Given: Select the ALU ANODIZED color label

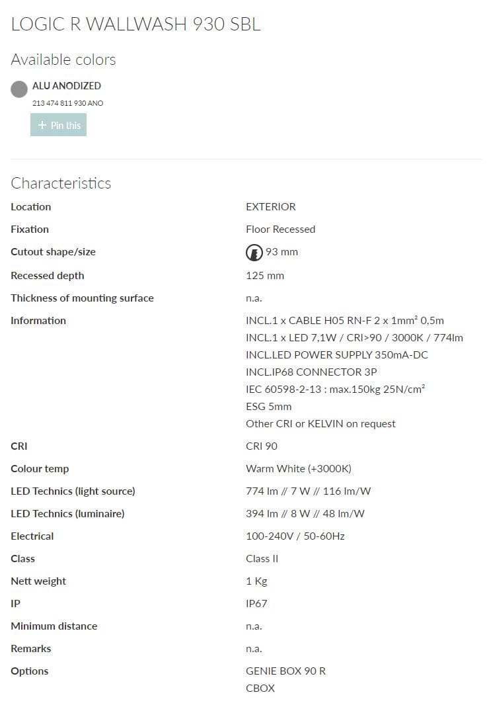Looking at the screenshot, I should [x=67, y=85].
